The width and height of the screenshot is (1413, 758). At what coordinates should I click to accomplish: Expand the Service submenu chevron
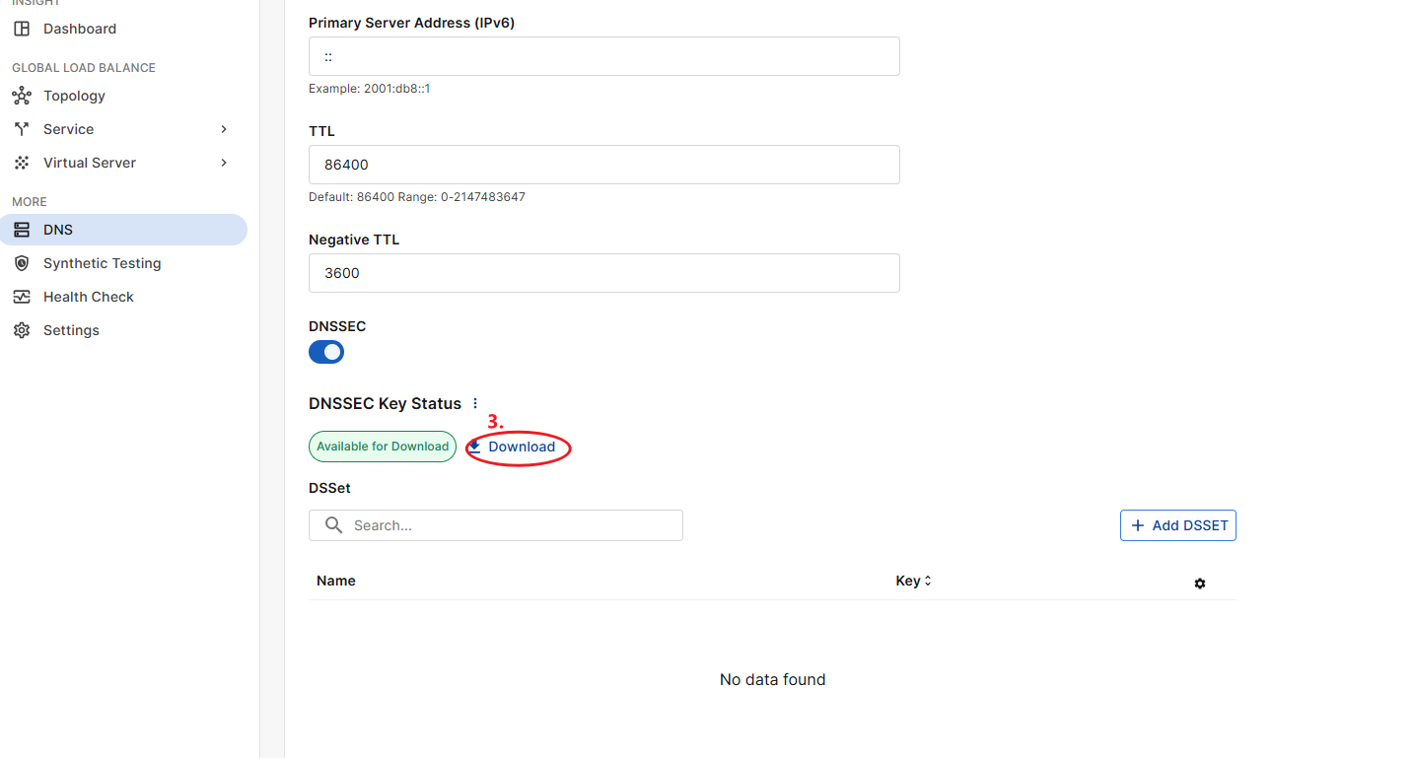[x=224, y=129]
